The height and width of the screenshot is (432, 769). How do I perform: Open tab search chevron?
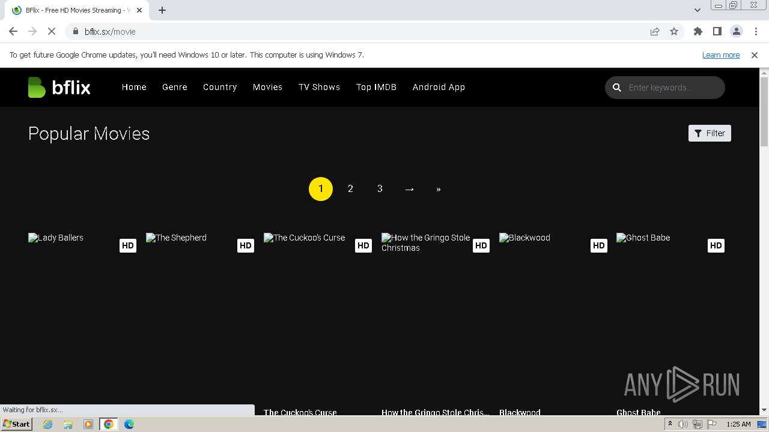698,10
